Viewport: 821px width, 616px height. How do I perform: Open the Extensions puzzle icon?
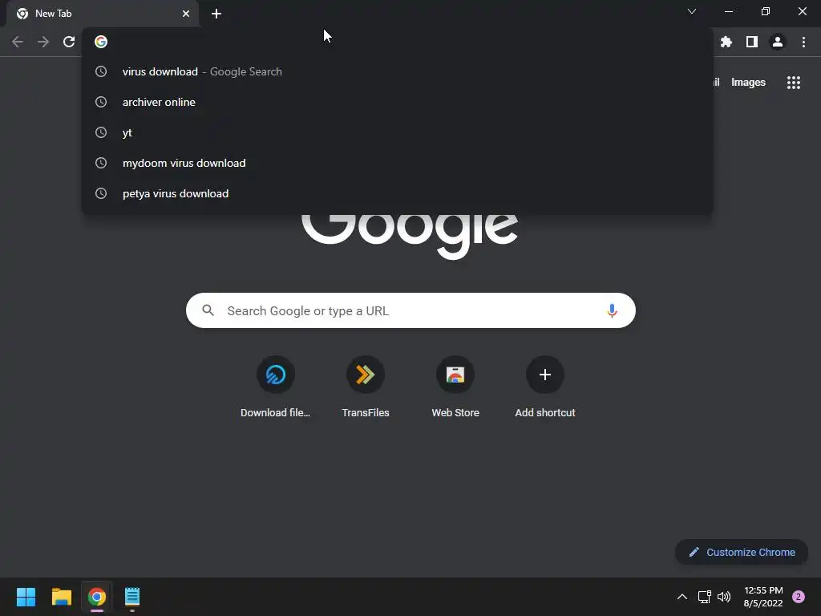[726, 42]
